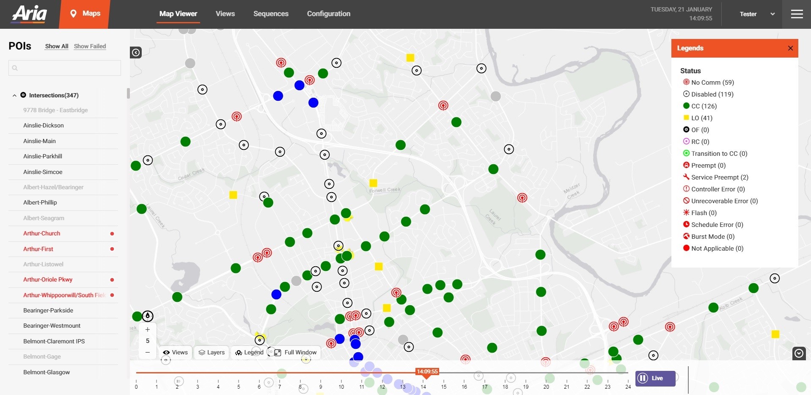Click the Schedule Error icon in legend

tap(686, 224)
